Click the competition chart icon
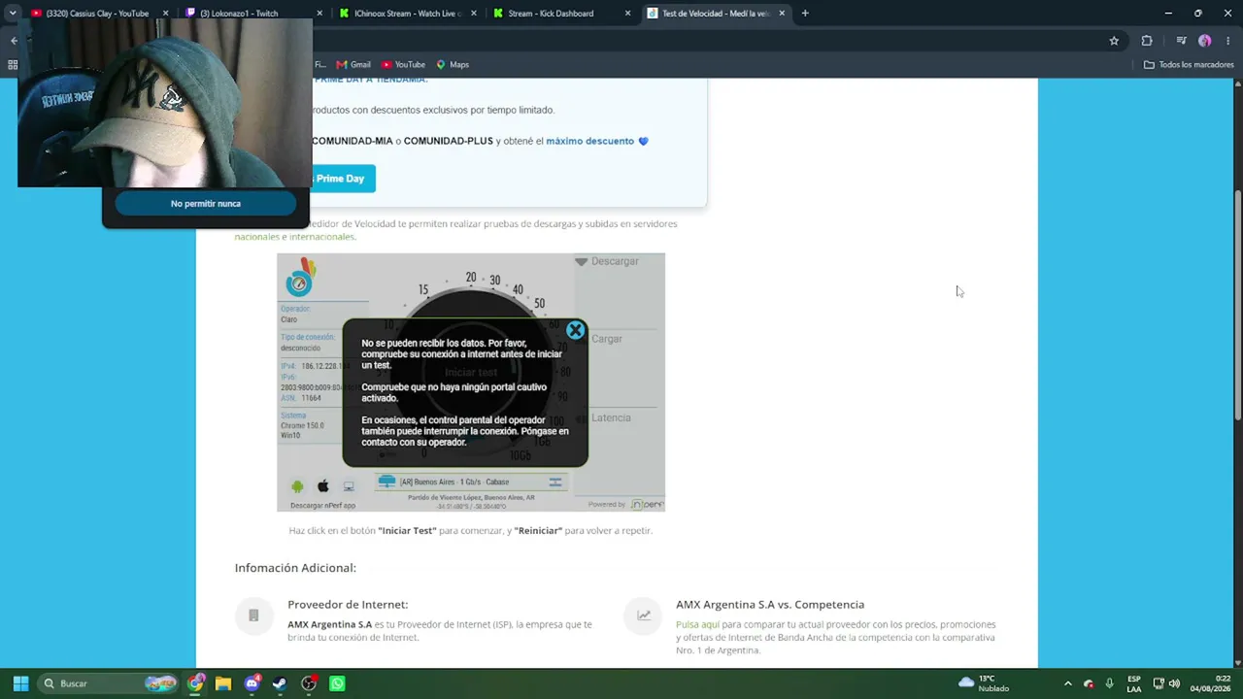The width and height of the screenshot is (1243, 699). (x=643, y=616)
